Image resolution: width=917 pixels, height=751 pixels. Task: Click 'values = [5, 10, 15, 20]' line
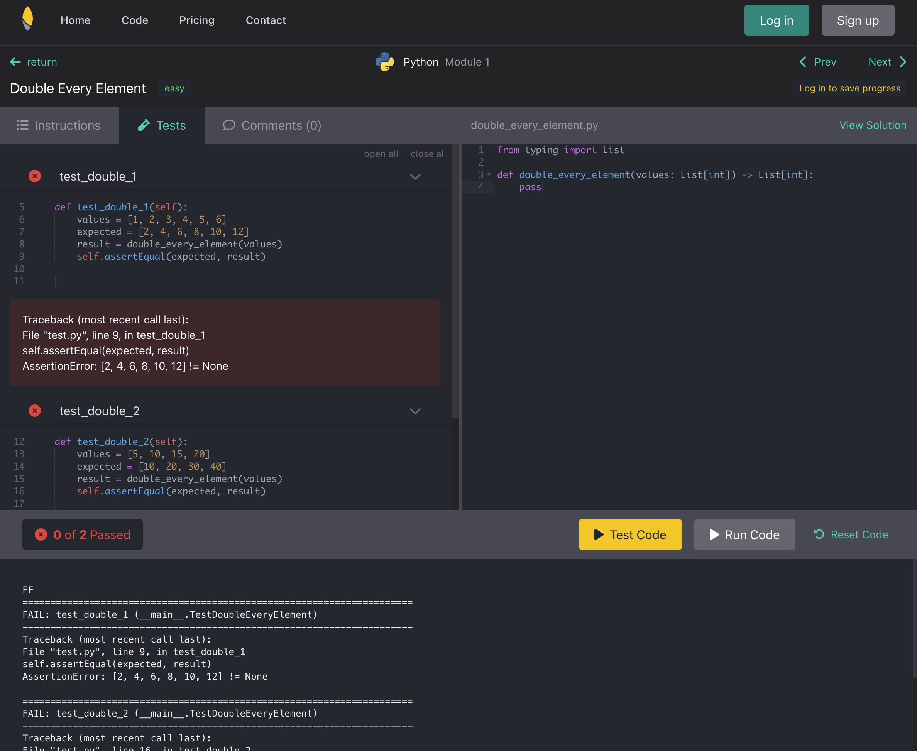143,454
